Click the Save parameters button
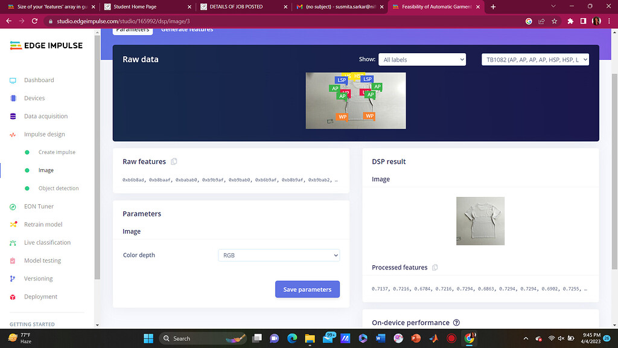This screenshot has height=348, width=618. tap(307, 289)
